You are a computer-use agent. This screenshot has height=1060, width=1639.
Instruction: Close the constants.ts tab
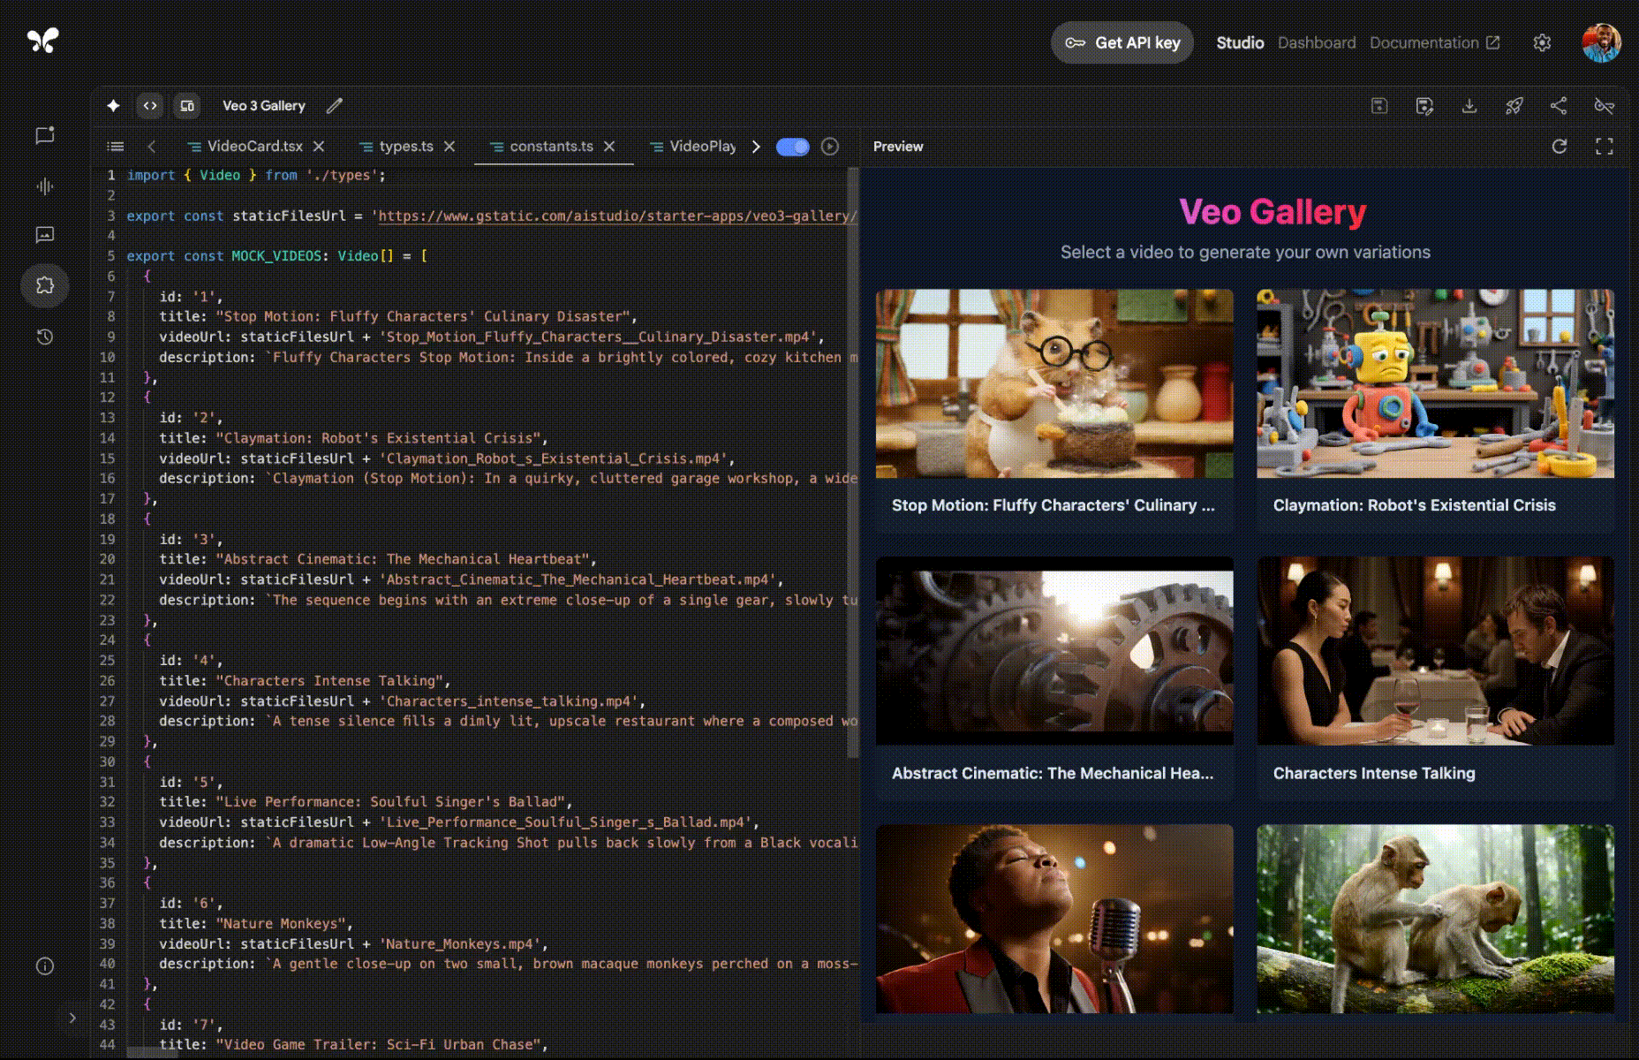[609, 147]
